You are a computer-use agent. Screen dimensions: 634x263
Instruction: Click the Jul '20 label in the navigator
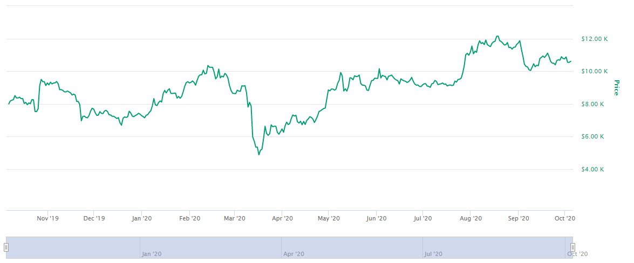pos(434,254)
